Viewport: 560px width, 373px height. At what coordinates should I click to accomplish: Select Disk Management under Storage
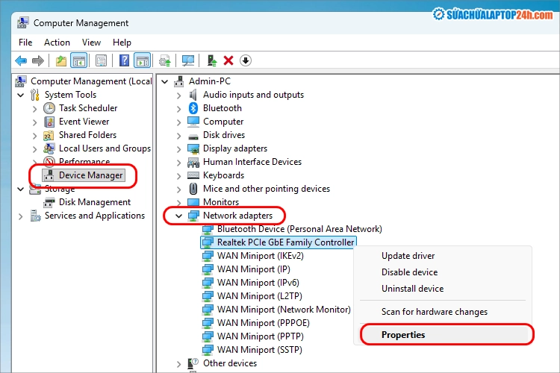click(95, 202)
